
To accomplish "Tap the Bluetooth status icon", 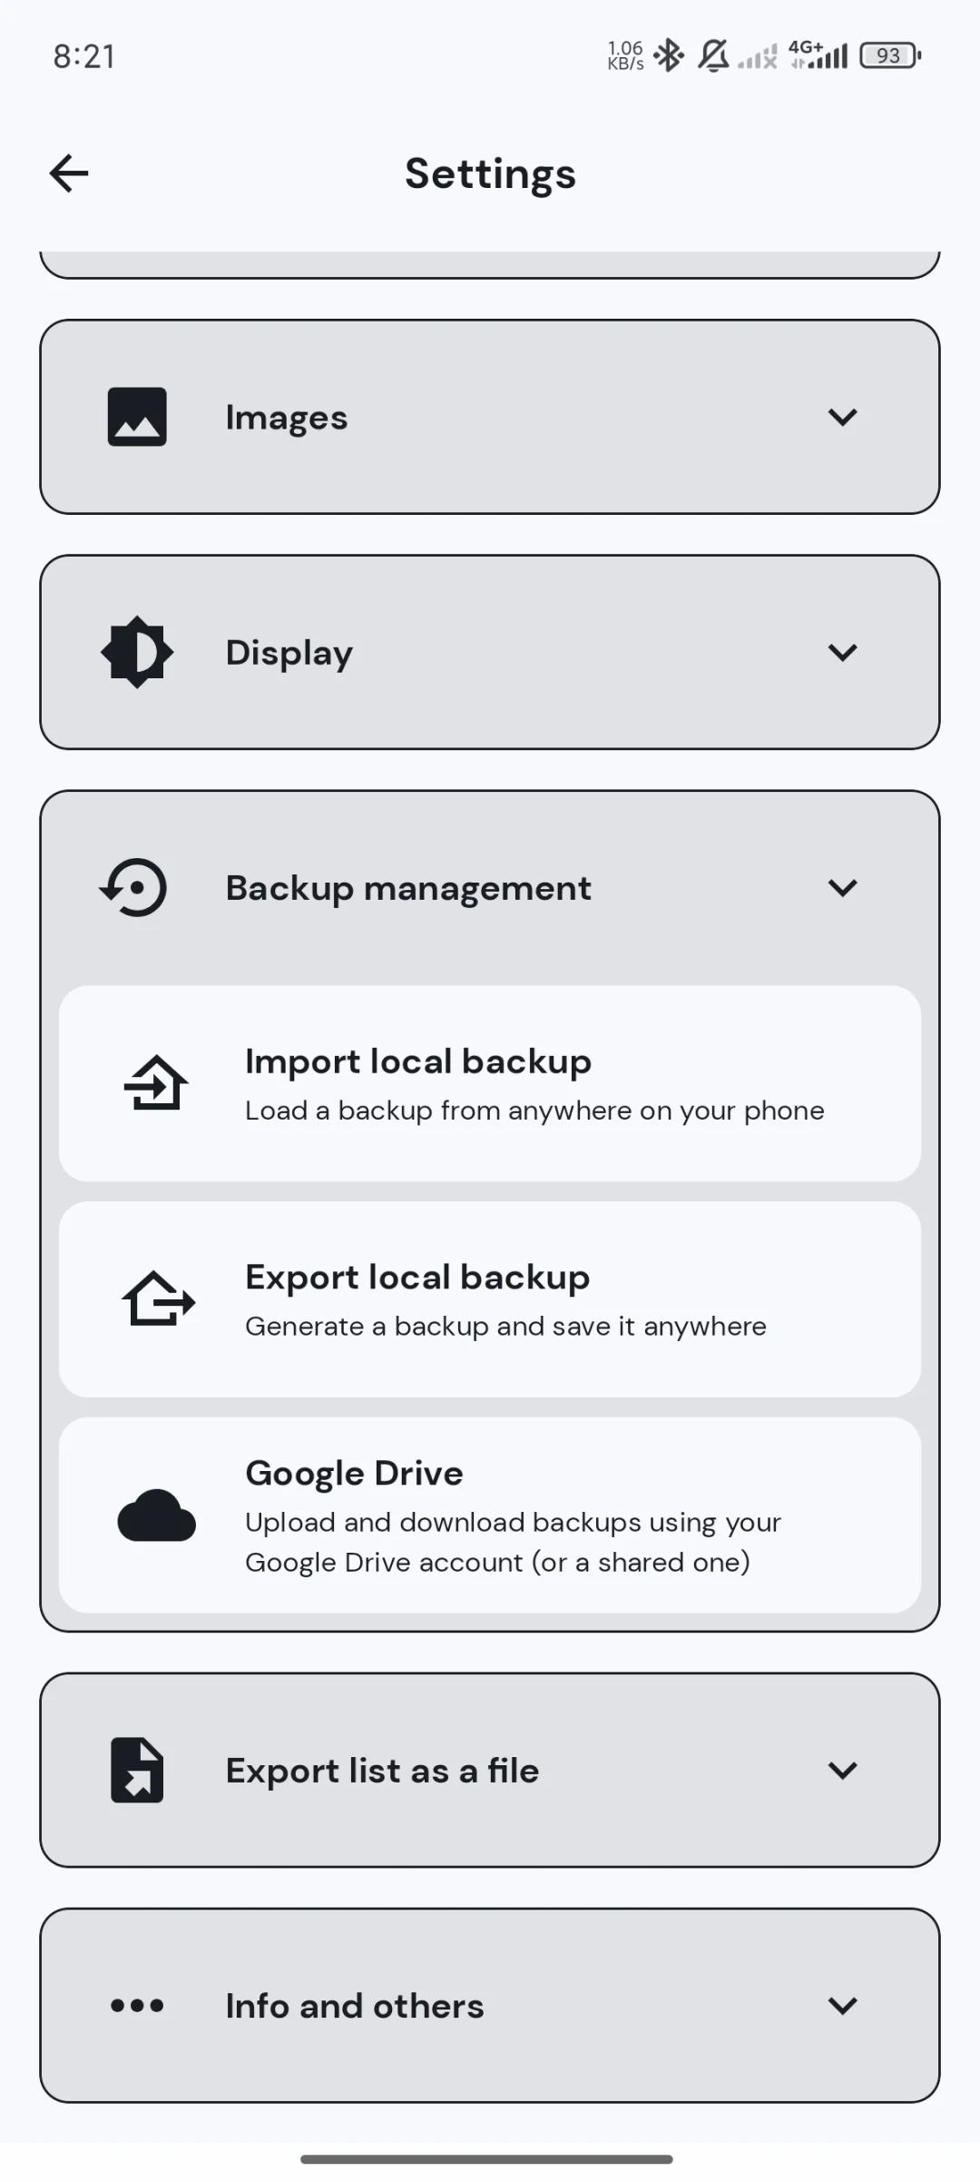I will [x=669, y=55].
